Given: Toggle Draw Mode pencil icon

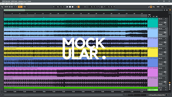Looking at the screenshot, I should tap(149, 7).
